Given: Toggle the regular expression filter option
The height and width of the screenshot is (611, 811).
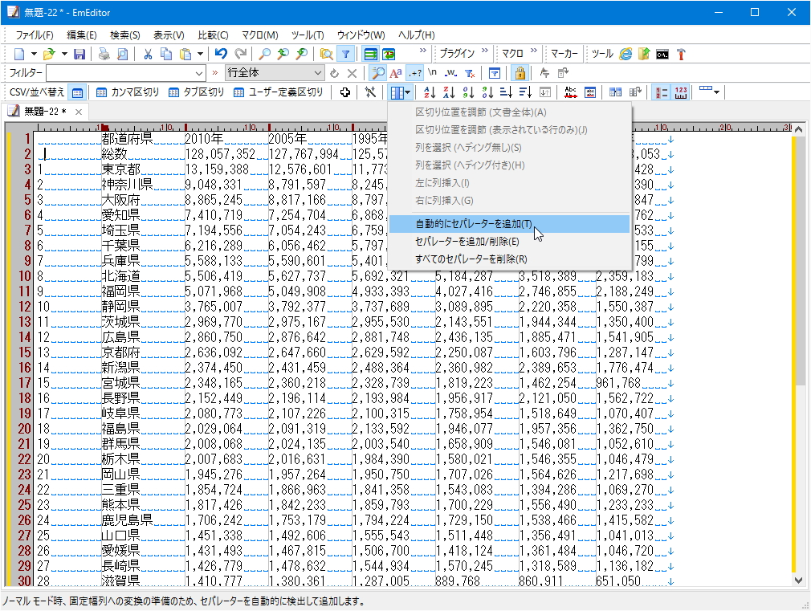Looking at the screenshot, I should click(416, 72).
